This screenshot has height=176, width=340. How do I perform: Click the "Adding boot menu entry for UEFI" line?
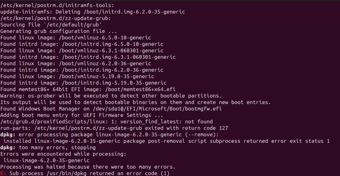82,115
